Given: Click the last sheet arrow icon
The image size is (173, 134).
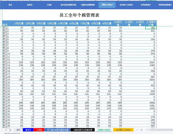Looking at the screenshot, I should pos(11,130).
